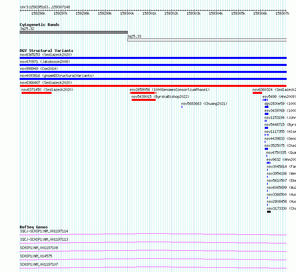Click the chr3:159295163..159307148 coordinates text
This screenshot has height=272, width=296.
45,7
